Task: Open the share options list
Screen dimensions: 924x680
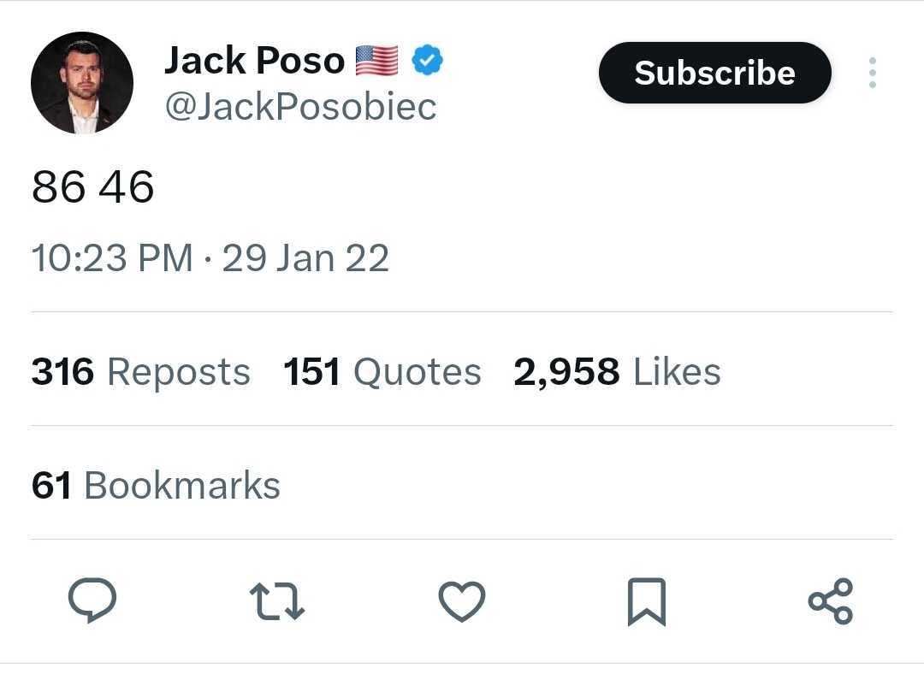Action: [831, 601]
